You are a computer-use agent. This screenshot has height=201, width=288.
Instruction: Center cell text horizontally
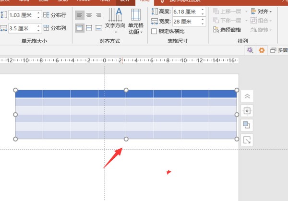point(89,15)
